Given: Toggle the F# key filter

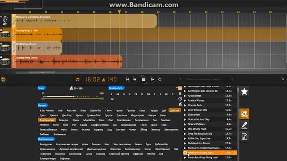Looking at the screenshot, I should [x=166, y=94].
